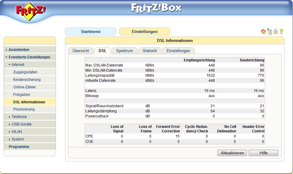This screenshot has width=293, height=174.
Task: Click the home icon at top right
Action: coord(263,32)
